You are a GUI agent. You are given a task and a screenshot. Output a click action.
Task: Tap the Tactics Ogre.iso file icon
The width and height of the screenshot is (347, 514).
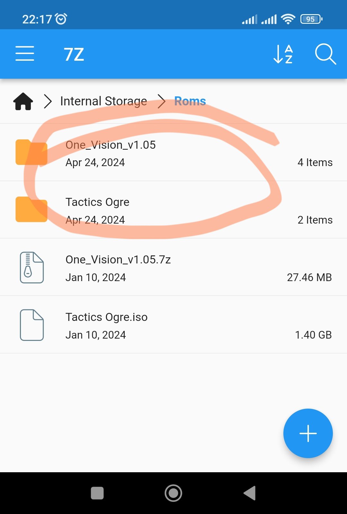tap(31, 325)
